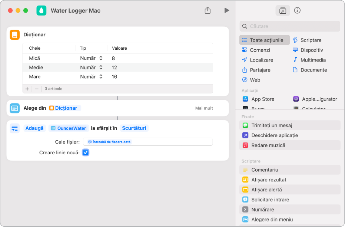Add a new dictionary item with plus
The image size is (345, 227).
tap(27, 89)
